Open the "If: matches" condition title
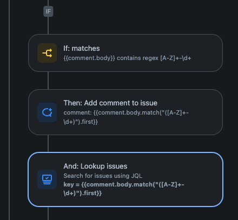This screenshot has height=220, width=238. (x=82, y=49)
